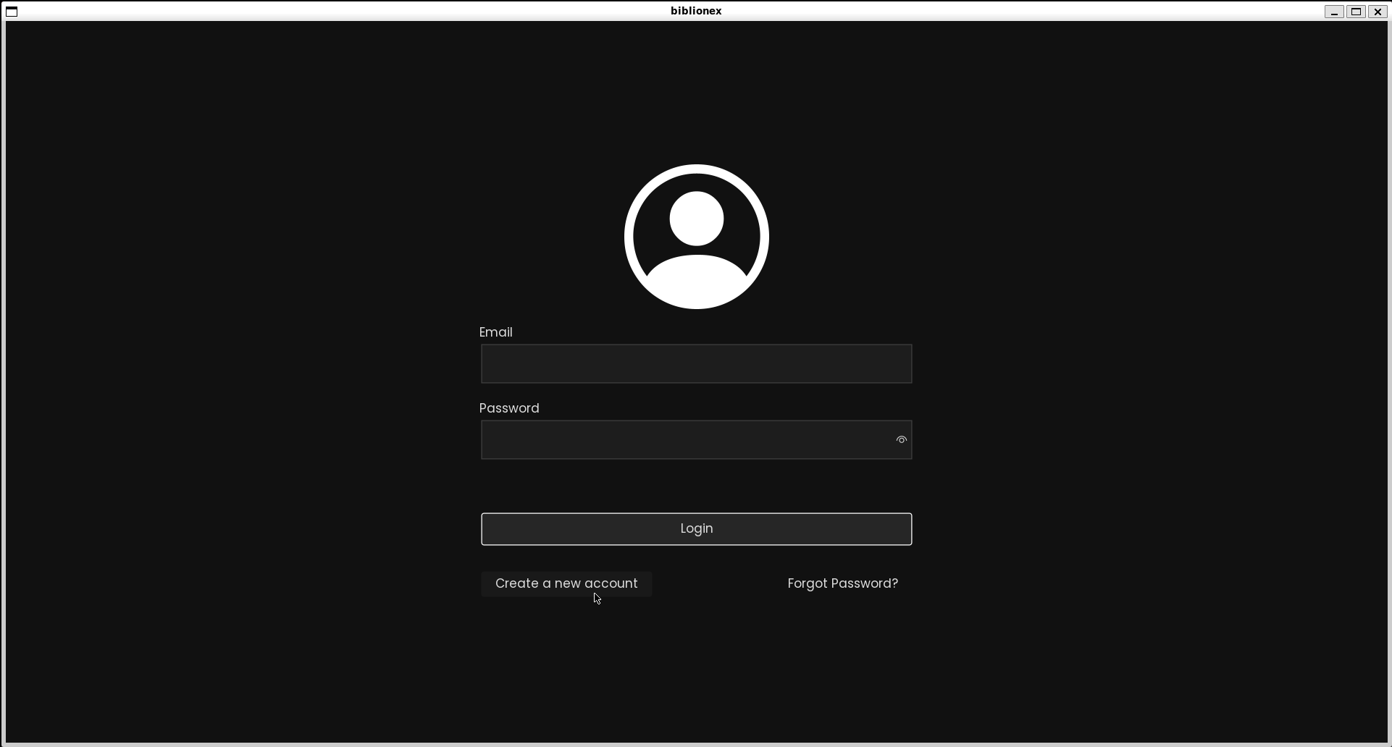Click the user avatar profile icon
This screenshot has height=747, width=1392.
tap(696, 237)
